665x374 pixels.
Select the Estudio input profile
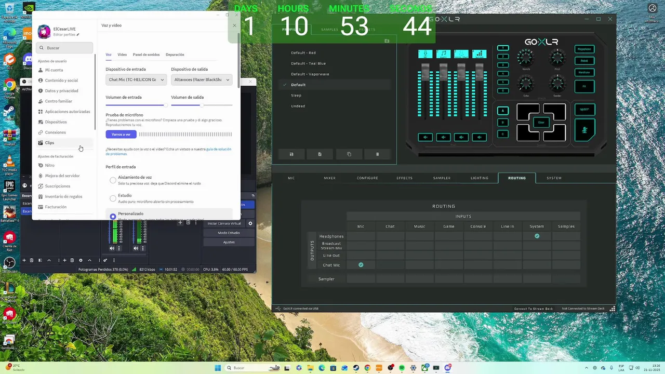click(113, 198)
